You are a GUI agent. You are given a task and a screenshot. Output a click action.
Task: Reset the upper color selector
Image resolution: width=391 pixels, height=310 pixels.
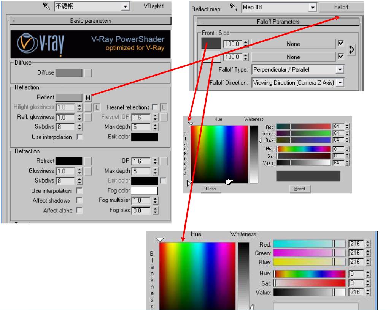(299, 189)
